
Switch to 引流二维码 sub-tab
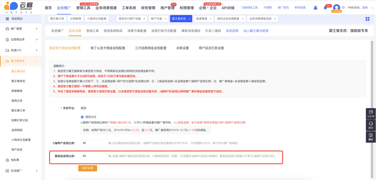(x=213, y=31)
